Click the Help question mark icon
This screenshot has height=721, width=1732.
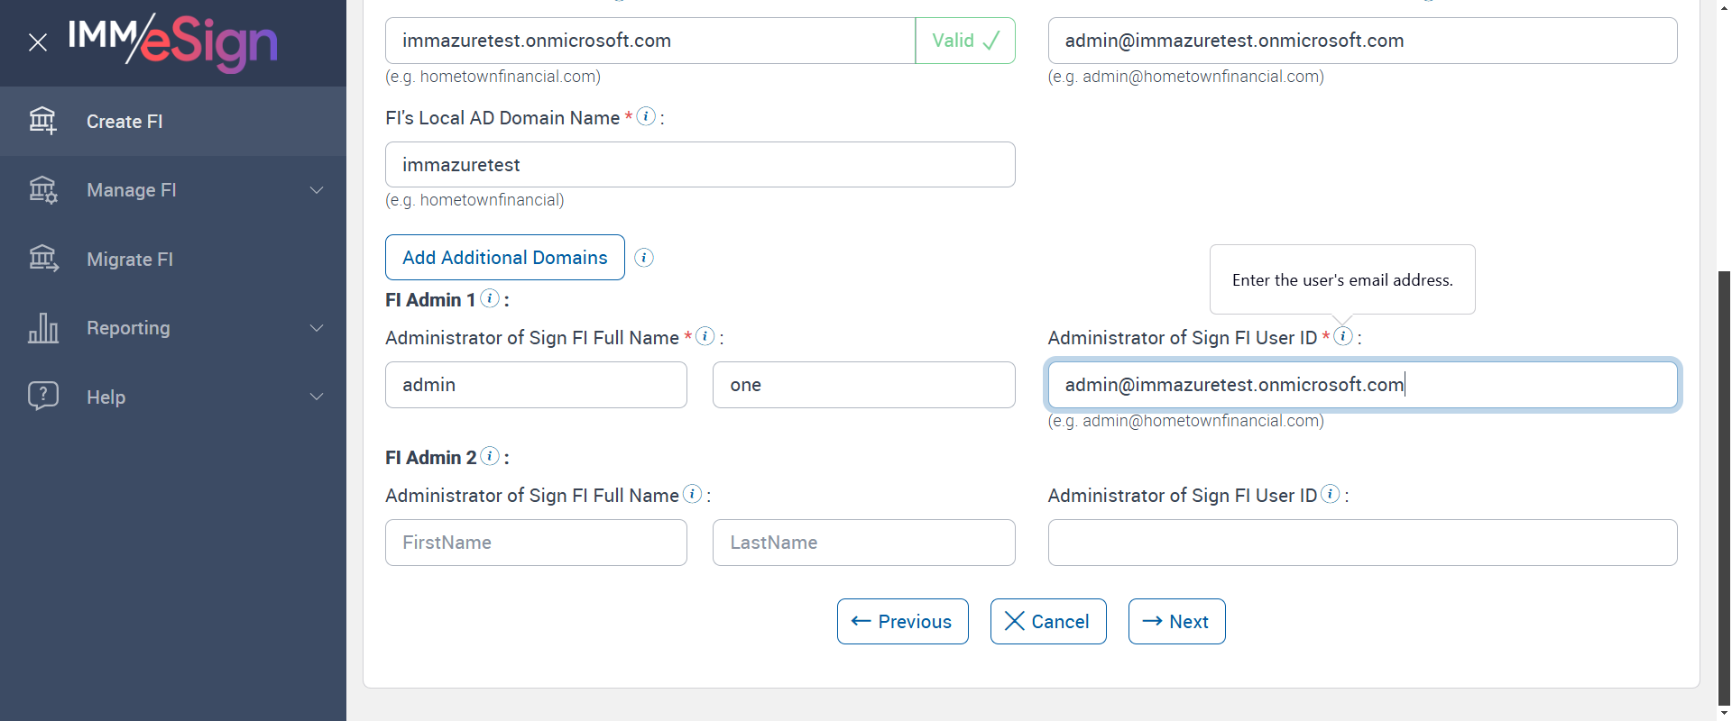tap(42, 397)
